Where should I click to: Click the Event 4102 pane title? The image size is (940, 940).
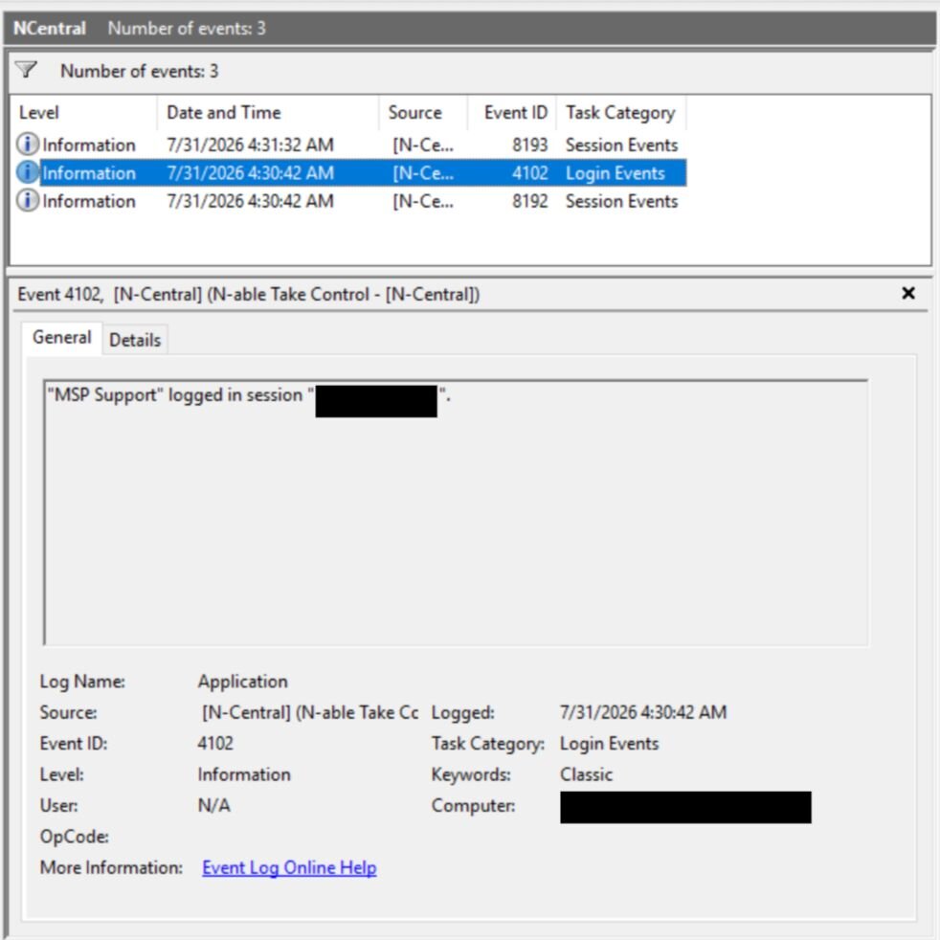pos(248,295)
